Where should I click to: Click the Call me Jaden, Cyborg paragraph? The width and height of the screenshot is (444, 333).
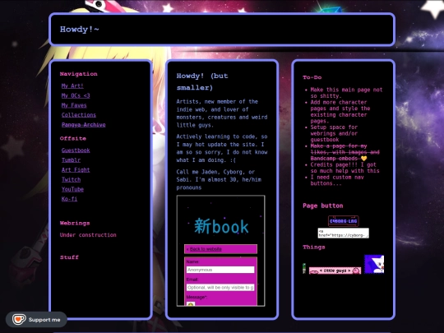pos(219,179)
